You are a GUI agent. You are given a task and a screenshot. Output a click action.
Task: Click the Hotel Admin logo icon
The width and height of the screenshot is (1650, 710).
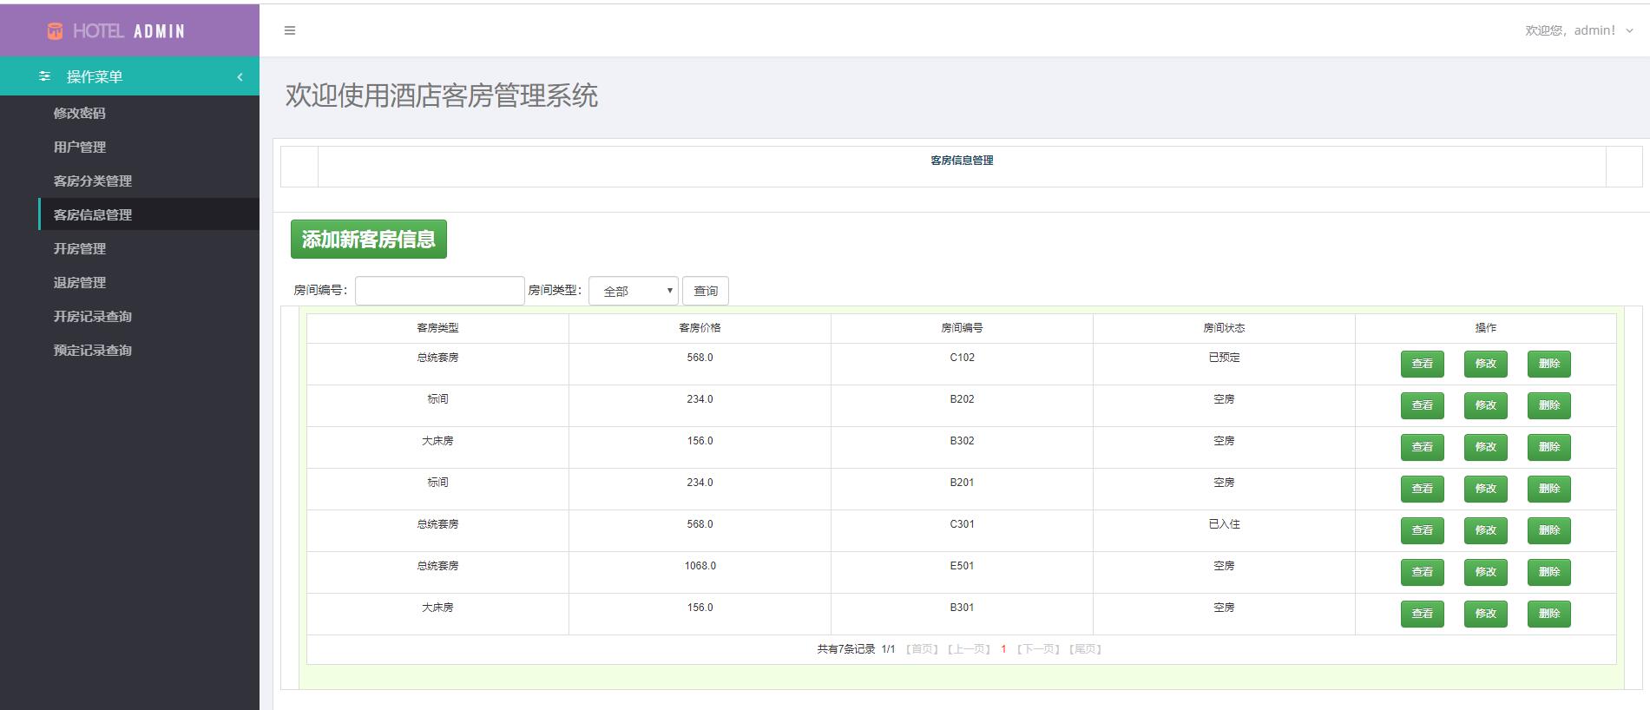tap(55, 31)
